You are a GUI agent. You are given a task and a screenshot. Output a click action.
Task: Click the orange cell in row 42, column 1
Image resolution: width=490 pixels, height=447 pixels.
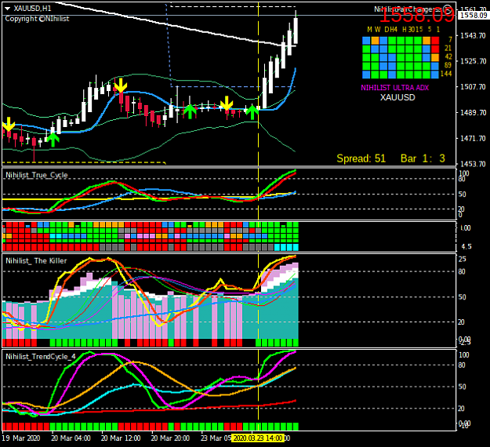(435, 57)
